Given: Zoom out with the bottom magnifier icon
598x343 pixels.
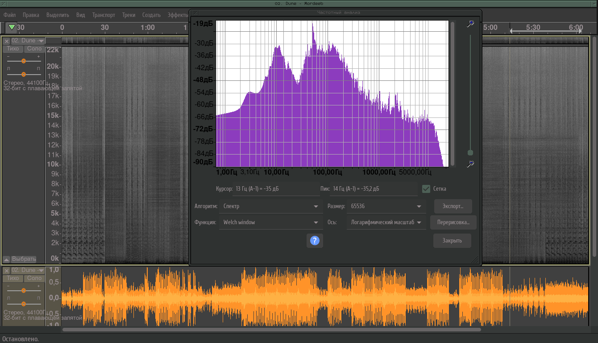Looking at the screenshot, I should (470, 164).
